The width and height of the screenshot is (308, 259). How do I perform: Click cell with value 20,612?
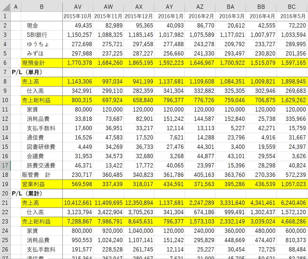point(231,26)
